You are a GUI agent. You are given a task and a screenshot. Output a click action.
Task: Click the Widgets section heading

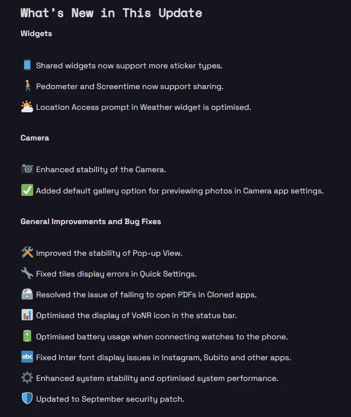(36, 34)
